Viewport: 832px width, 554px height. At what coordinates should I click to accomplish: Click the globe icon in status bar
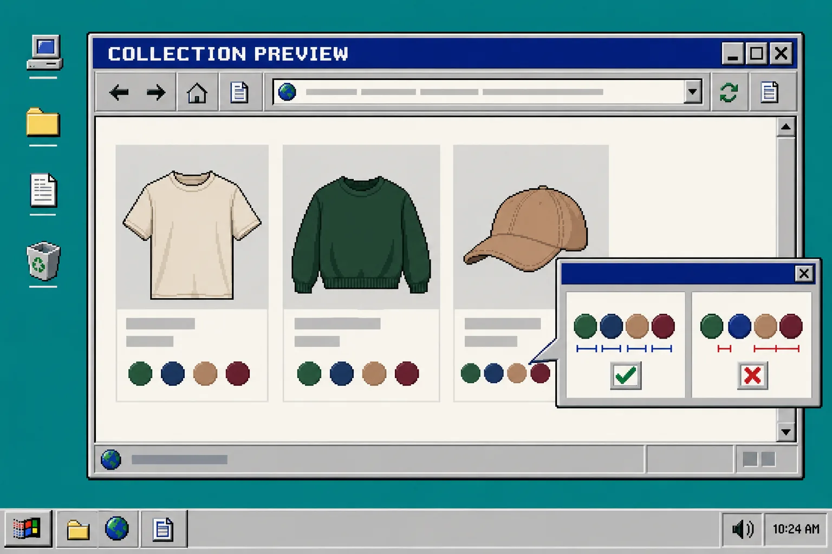111,460
